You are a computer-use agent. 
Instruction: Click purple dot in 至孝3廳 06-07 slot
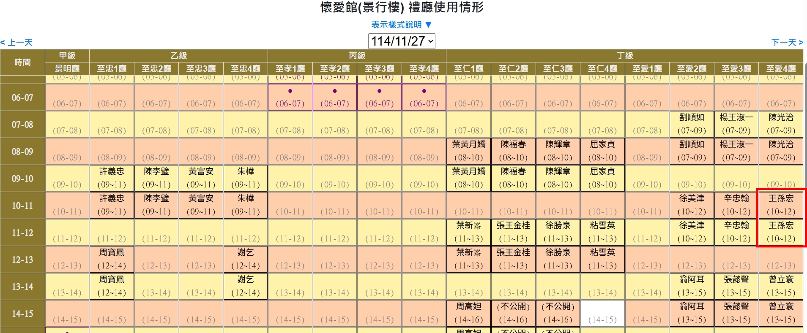click(379, 91)
